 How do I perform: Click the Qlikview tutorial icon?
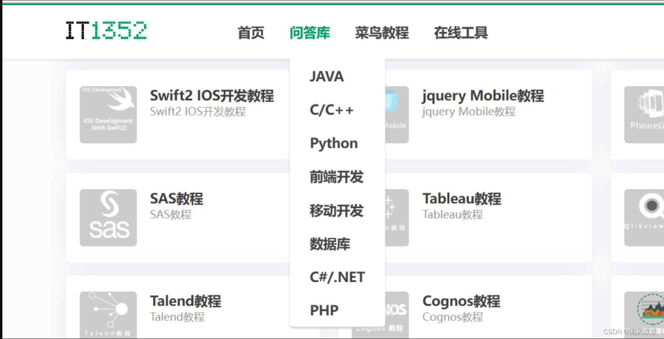tap(644, 218)
